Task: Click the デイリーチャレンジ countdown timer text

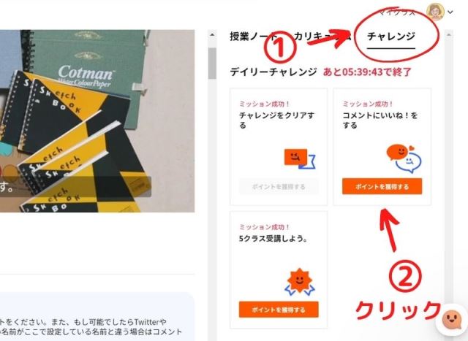Action: tap(367, 72)
